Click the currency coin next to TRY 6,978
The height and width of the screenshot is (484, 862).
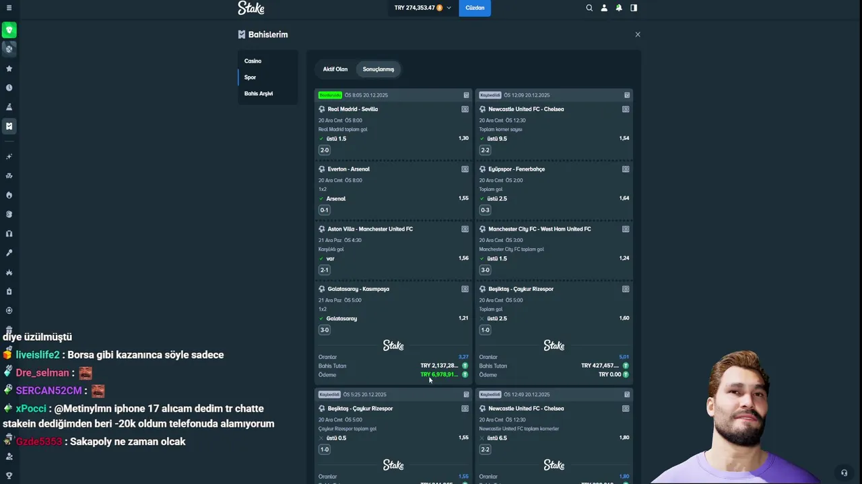point(465,374)
